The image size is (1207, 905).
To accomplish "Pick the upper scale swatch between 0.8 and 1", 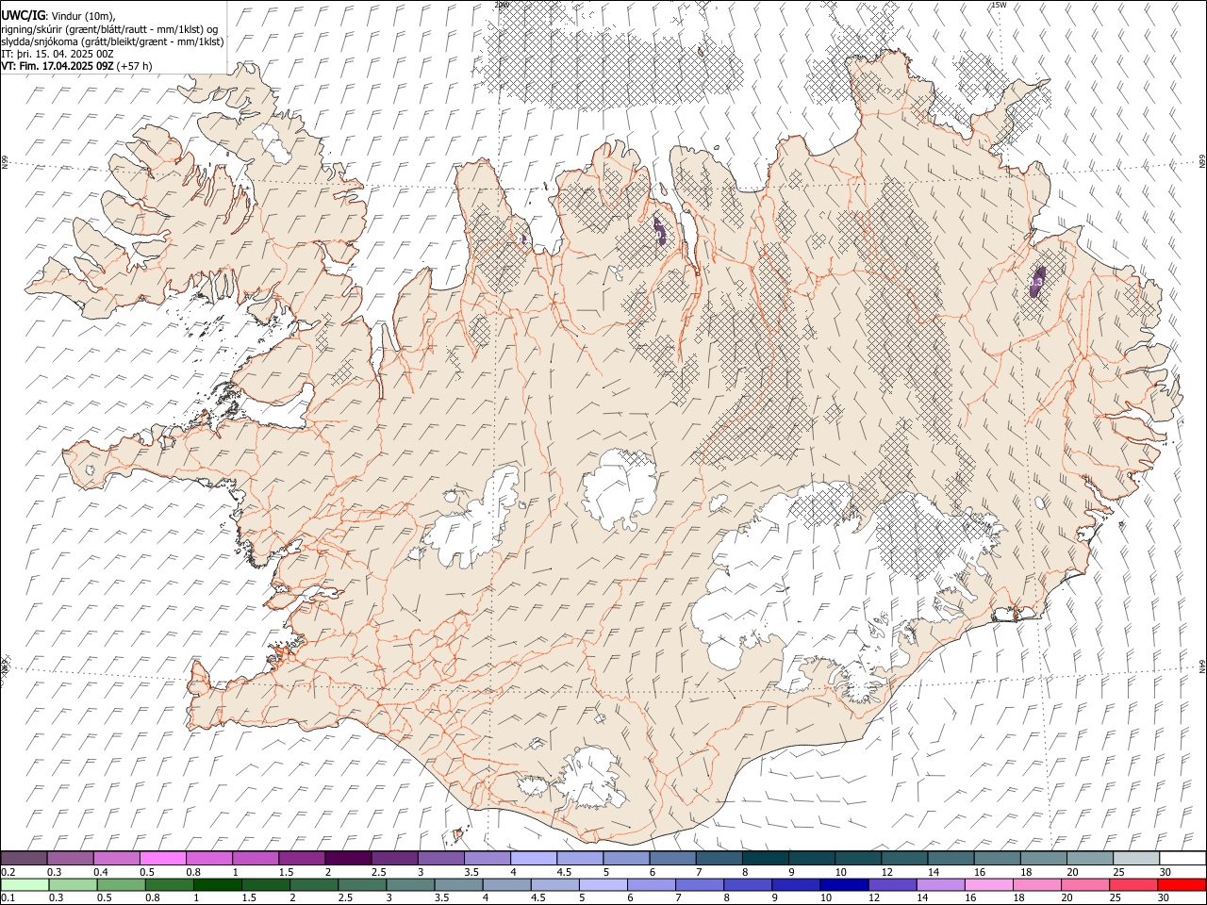I will (x=208, y=858).
